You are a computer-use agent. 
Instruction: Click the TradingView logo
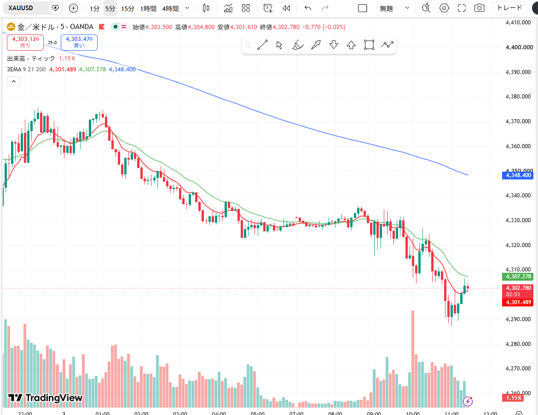click(45, 398)
